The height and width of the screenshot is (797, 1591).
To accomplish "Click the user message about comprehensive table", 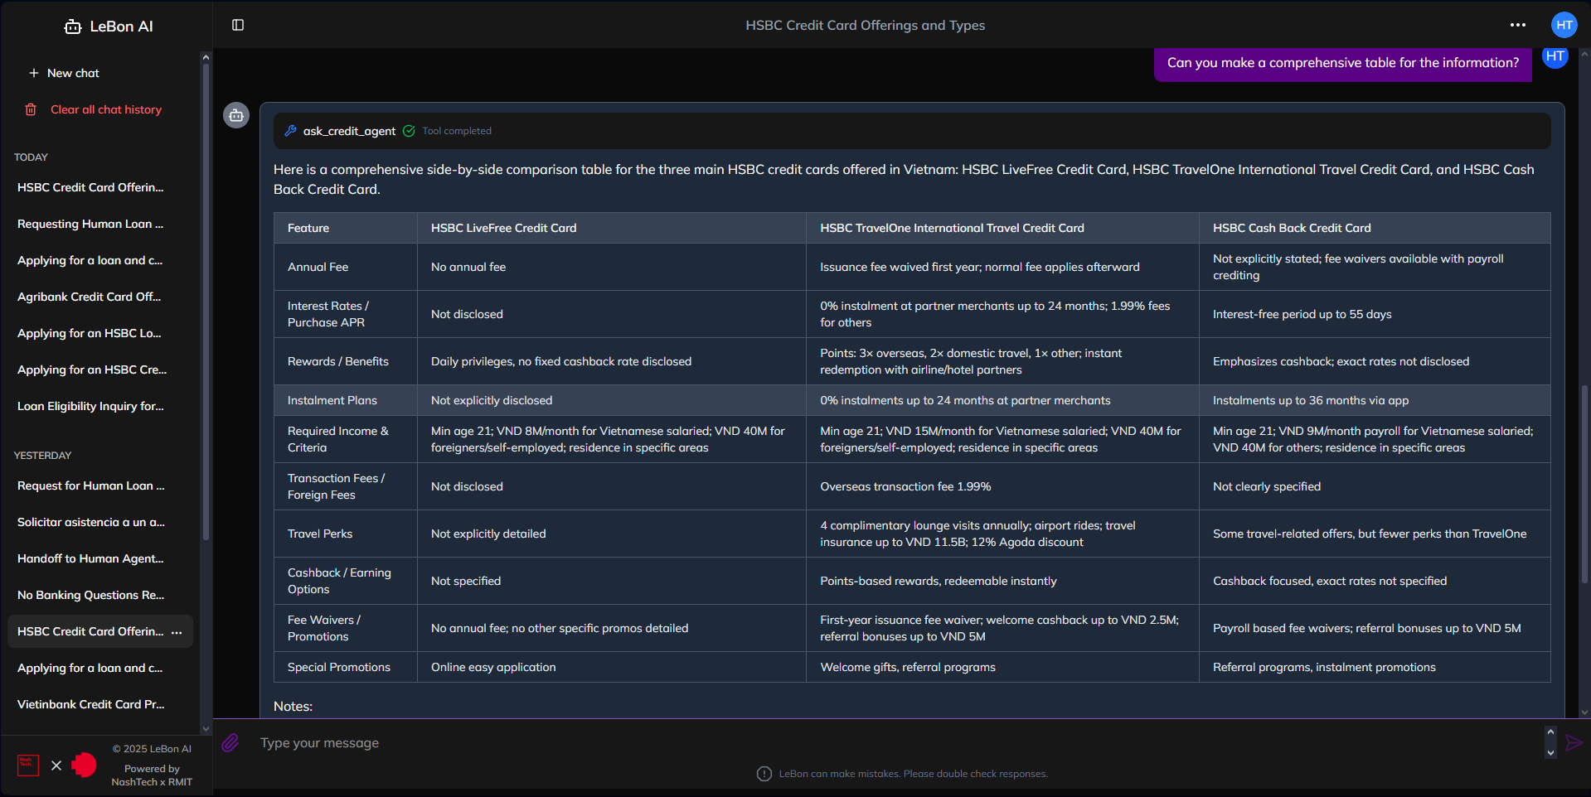I will point(1343,63).
